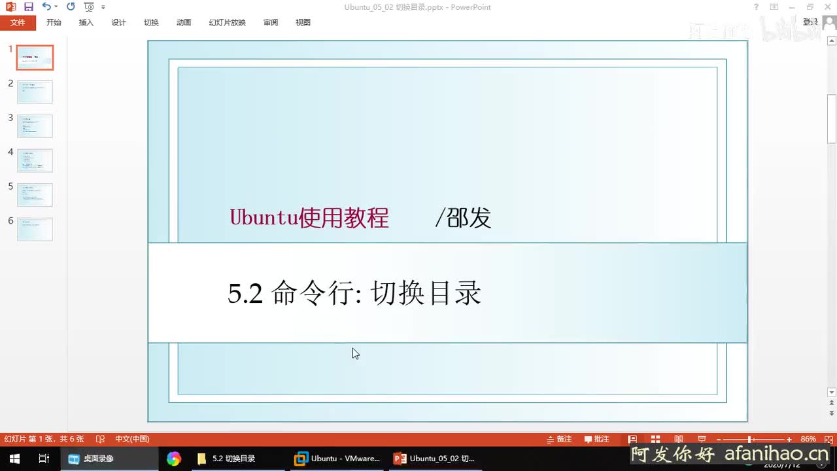The width and height of the screenshot is (837, 471).
Task: Open the Customize Quick Access Toolbar dropdown
Action: 103,7
